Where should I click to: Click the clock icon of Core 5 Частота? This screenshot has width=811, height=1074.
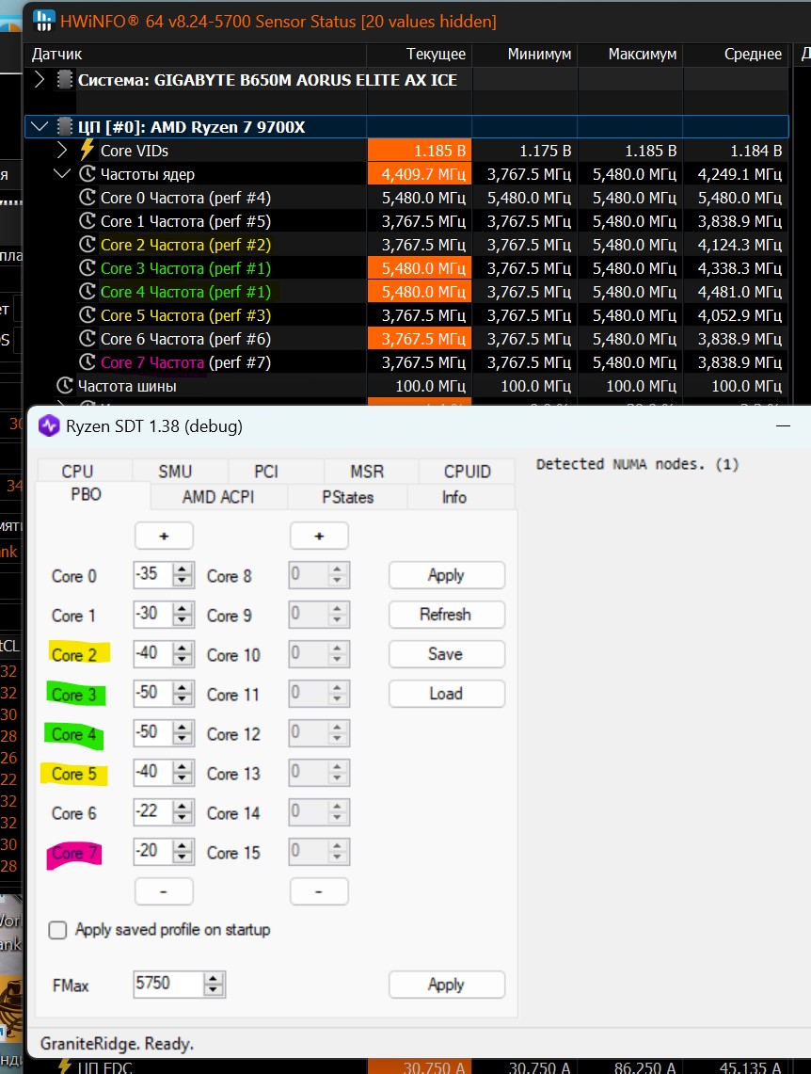87,315
